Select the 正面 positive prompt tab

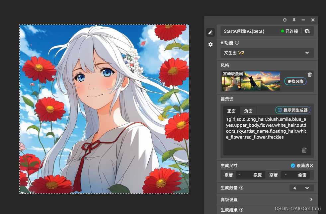point(231,111)
